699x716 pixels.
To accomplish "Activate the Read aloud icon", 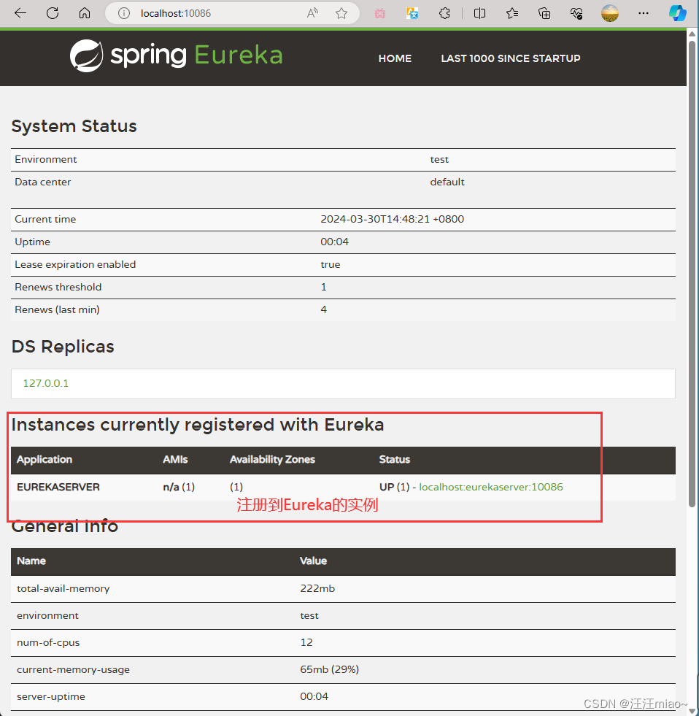I will [312, 13].
